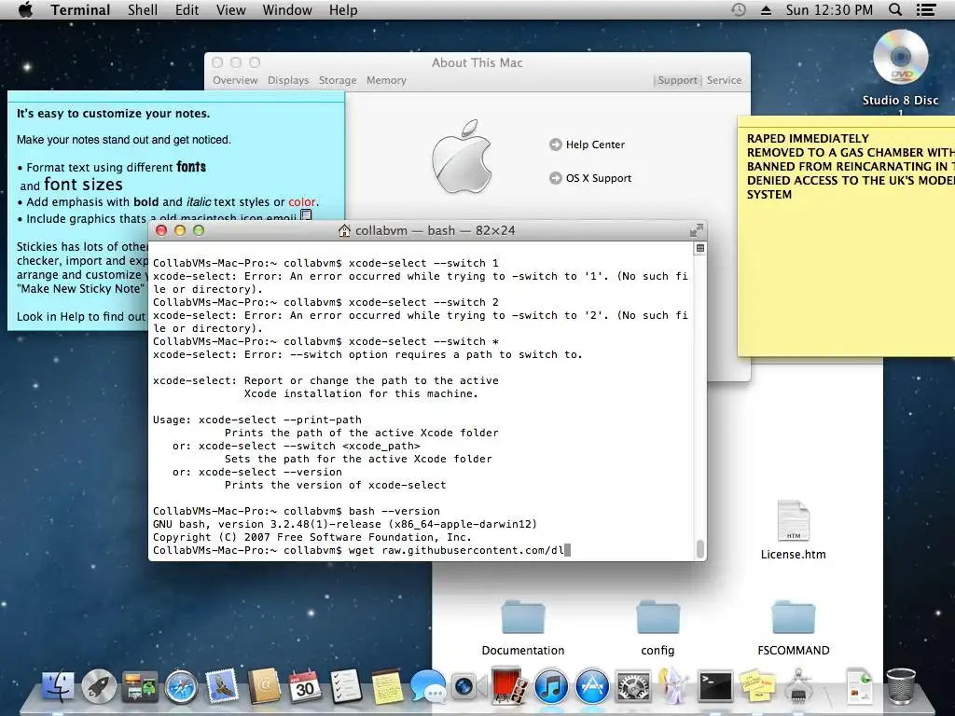Select Service button in About This Mac
Image resolution: width=955 pixels, height=716 pixels.
[724, 80]
